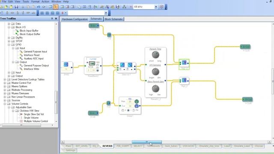The width and height of the screenshot is (274, 154).
Task: Open the EXT_LEVEL sheet tab
Action: pyautogui.click(x=82, y=146)
